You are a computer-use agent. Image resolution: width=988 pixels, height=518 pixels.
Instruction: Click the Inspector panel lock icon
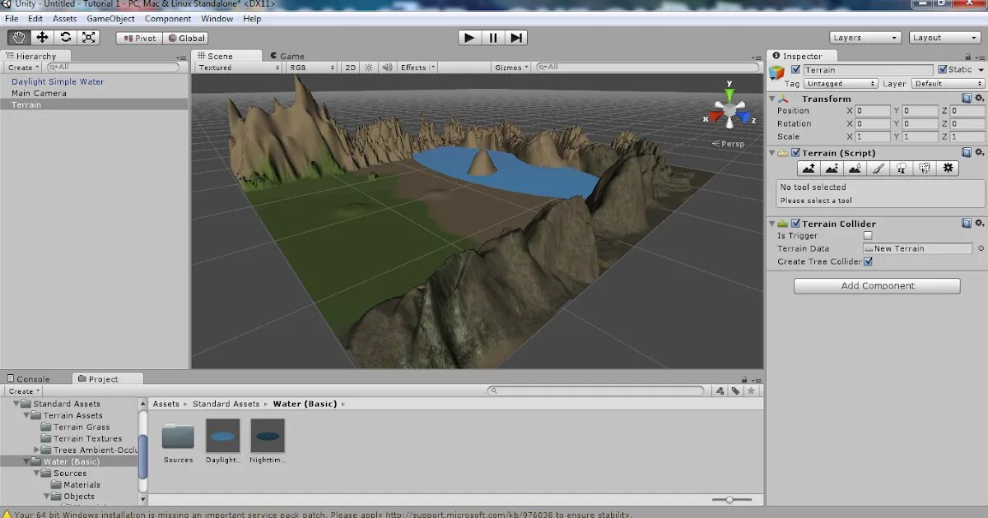(x=968, y=57)
